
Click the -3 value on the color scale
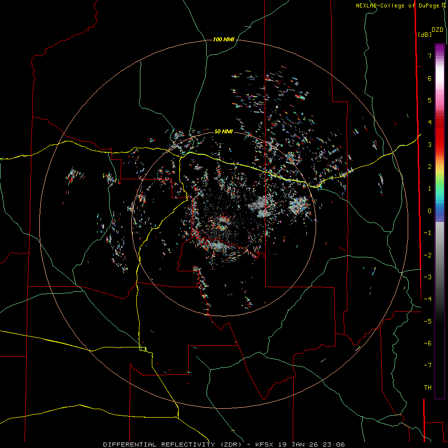[x=428, y=277]
